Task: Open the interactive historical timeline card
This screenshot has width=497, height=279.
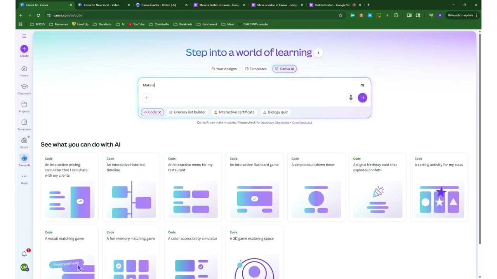Action: tap(131, 187)
